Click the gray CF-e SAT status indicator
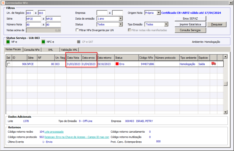 coord(79,42)
